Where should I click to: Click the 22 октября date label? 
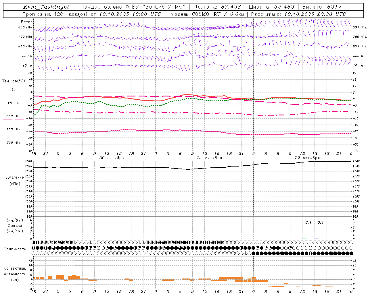307,158
